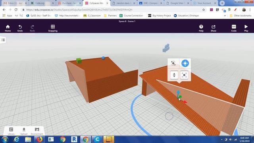This screenshot has width=254, height=143.
Task: Open the Chrome menu
Action: pyautogui.click(x=250, y=10)
